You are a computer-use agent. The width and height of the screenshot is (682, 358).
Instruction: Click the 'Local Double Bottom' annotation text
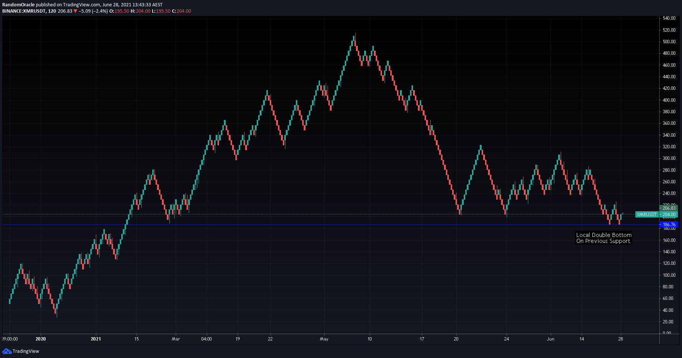[604, 235]
